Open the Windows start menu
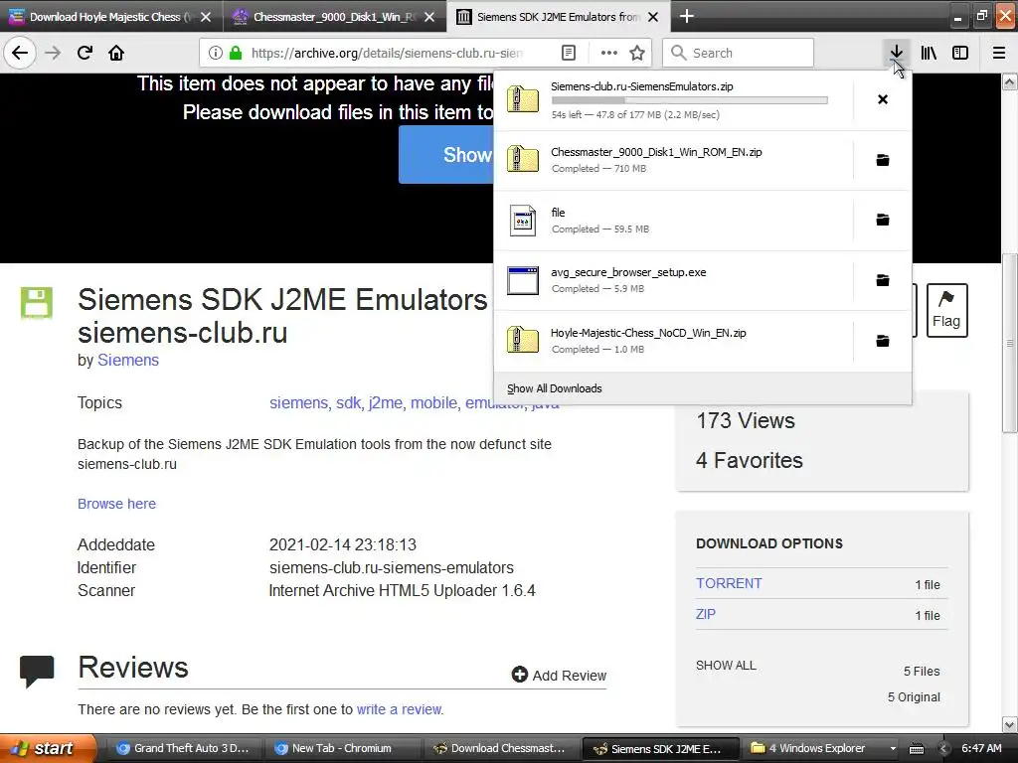Viewport: 1018px width, 763px height. (x=48, y=748)
